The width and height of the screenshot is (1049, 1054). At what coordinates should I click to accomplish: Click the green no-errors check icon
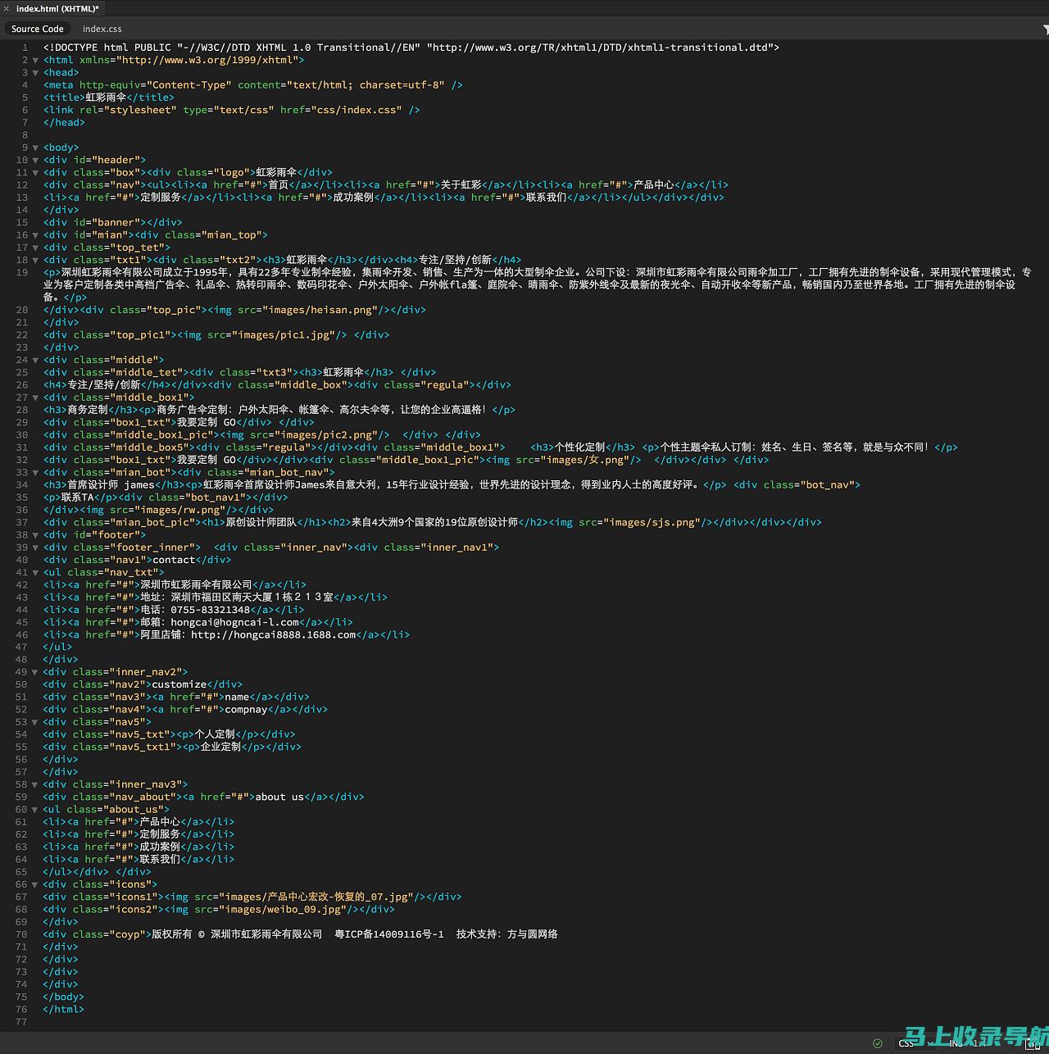click(x=878, y=1043)
